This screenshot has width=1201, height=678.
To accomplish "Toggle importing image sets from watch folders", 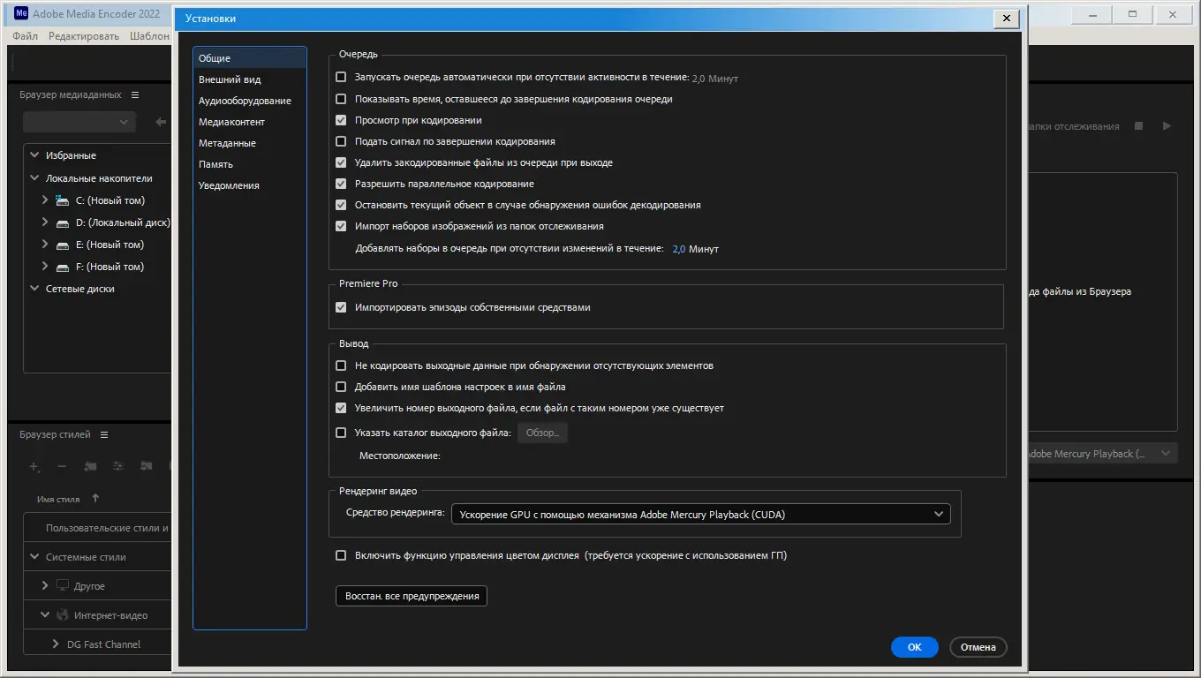I will click(341, 226).
